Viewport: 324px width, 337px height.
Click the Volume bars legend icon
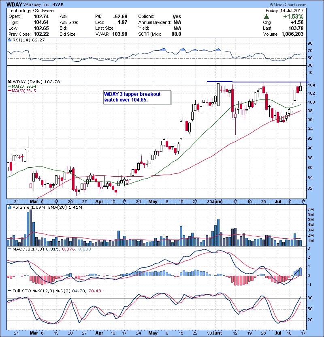9,207
